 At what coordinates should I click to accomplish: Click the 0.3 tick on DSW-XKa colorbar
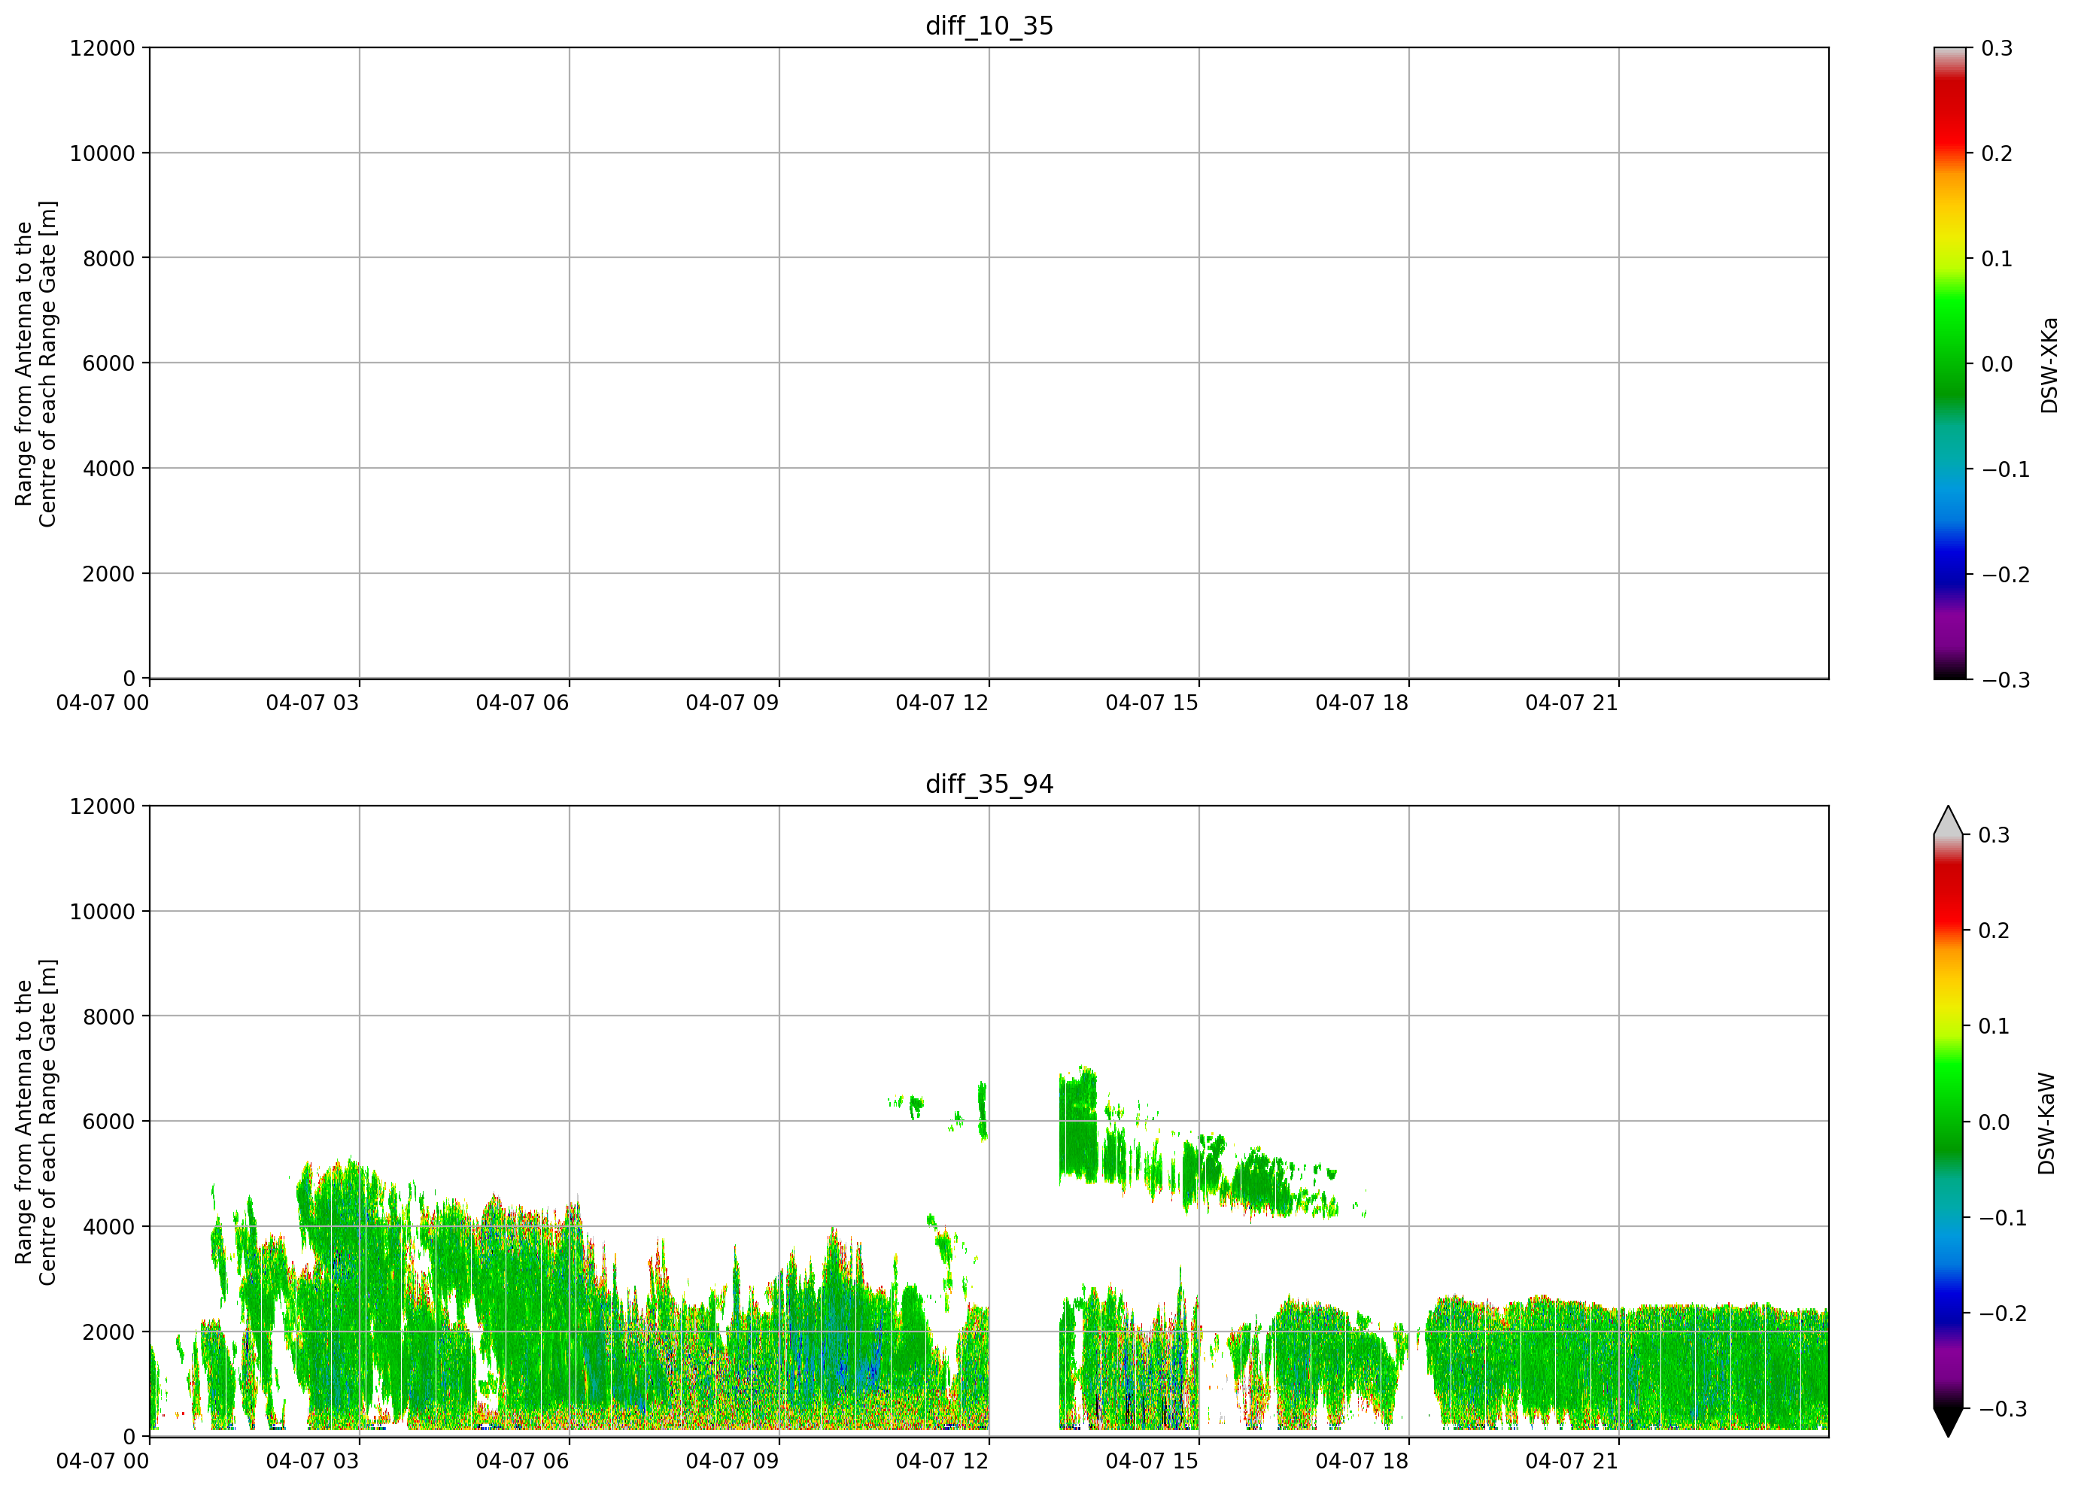click(x=1998, y=47)
